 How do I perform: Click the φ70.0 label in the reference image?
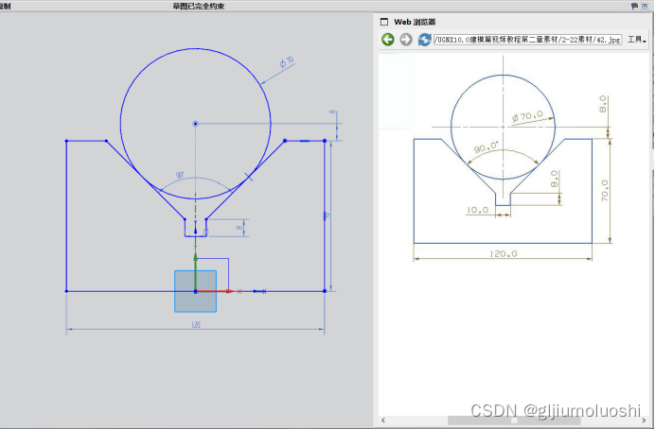point(527,116)
